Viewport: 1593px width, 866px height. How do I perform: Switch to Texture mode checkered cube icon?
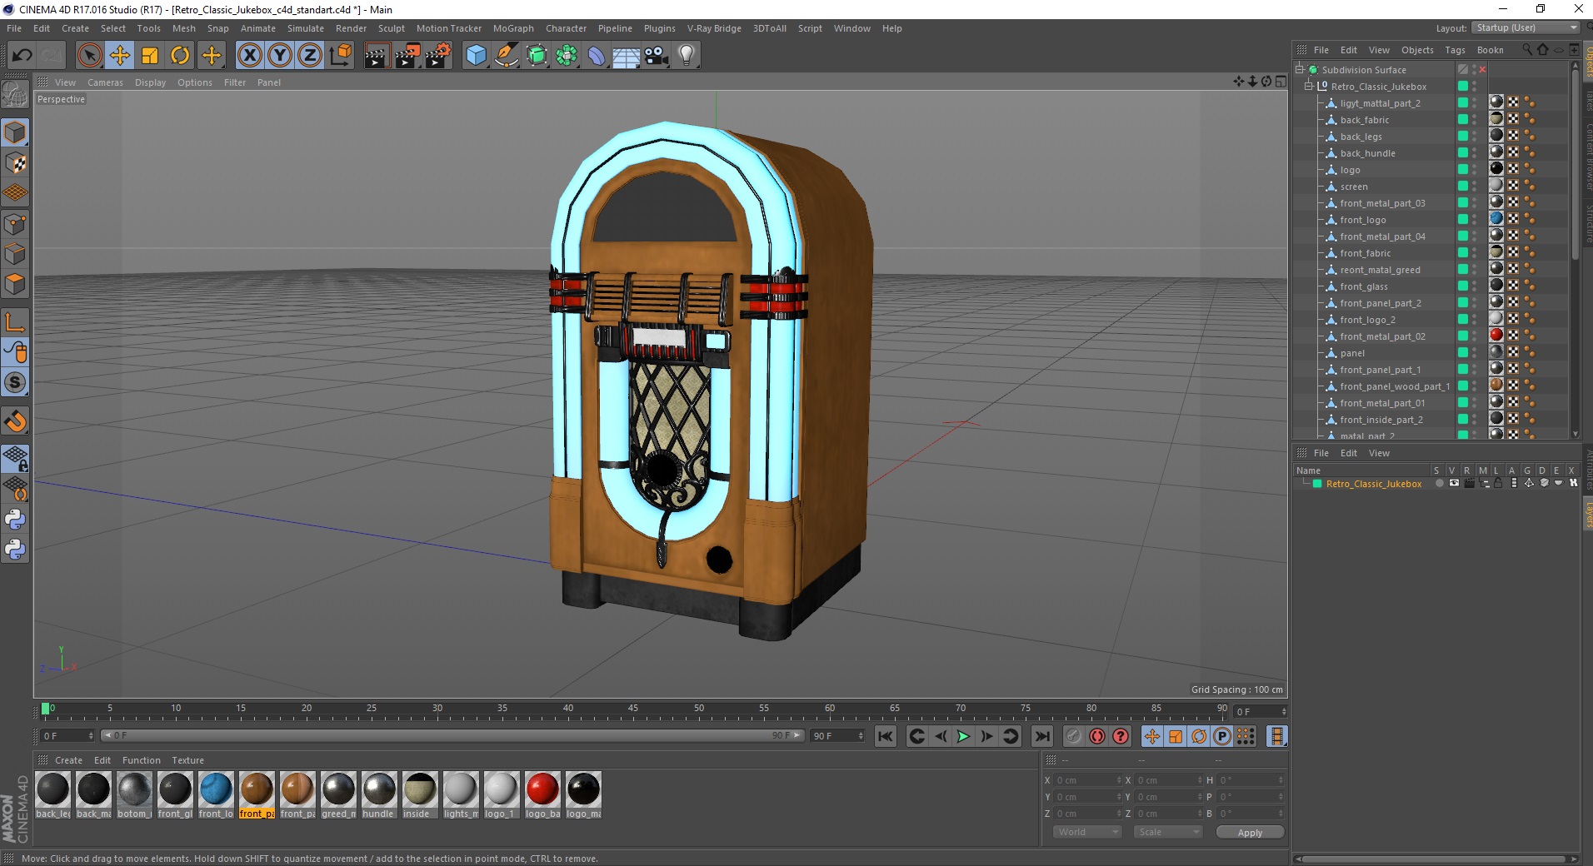[15, 163]
